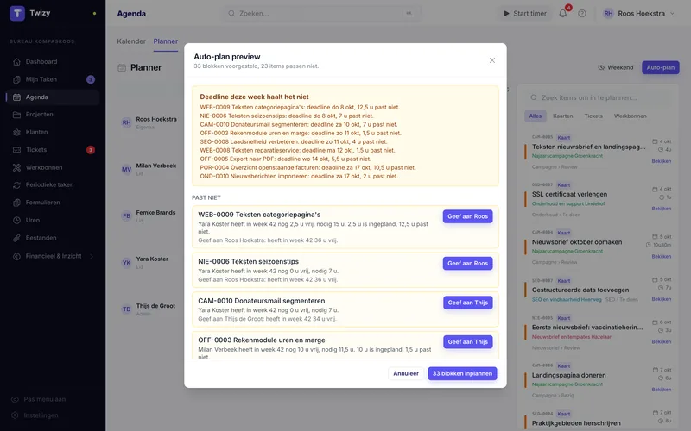Click Geef aan Roos for NIE-0006

click(x=467, y=264)
